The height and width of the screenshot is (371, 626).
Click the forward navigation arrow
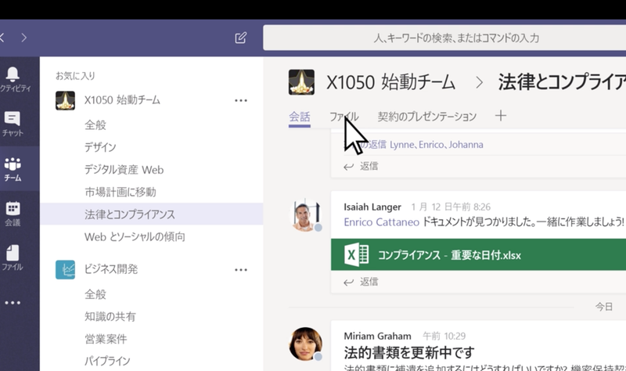[24, 37]
